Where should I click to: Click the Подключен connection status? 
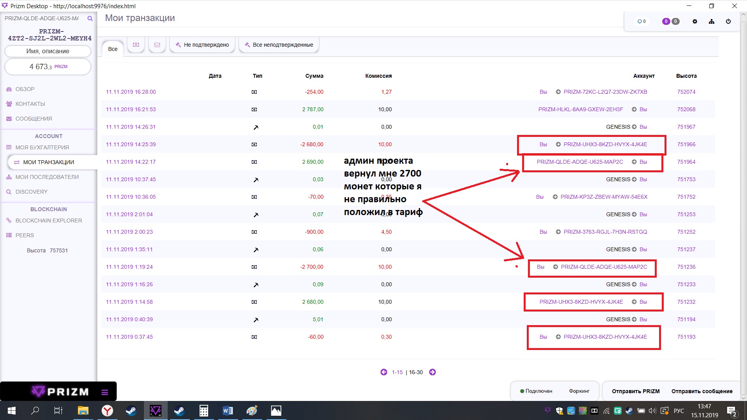(536, 391)
